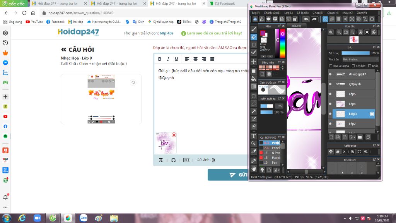Toggle Khóa lock layer checkbox
Image resolution: width=396 pixels, height=223 pixels.
[x=370, y=66]
